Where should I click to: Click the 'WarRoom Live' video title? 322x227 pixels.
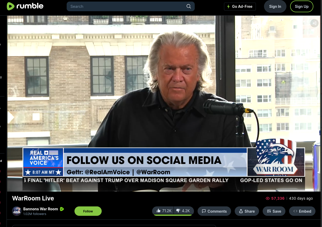point(33,198)
